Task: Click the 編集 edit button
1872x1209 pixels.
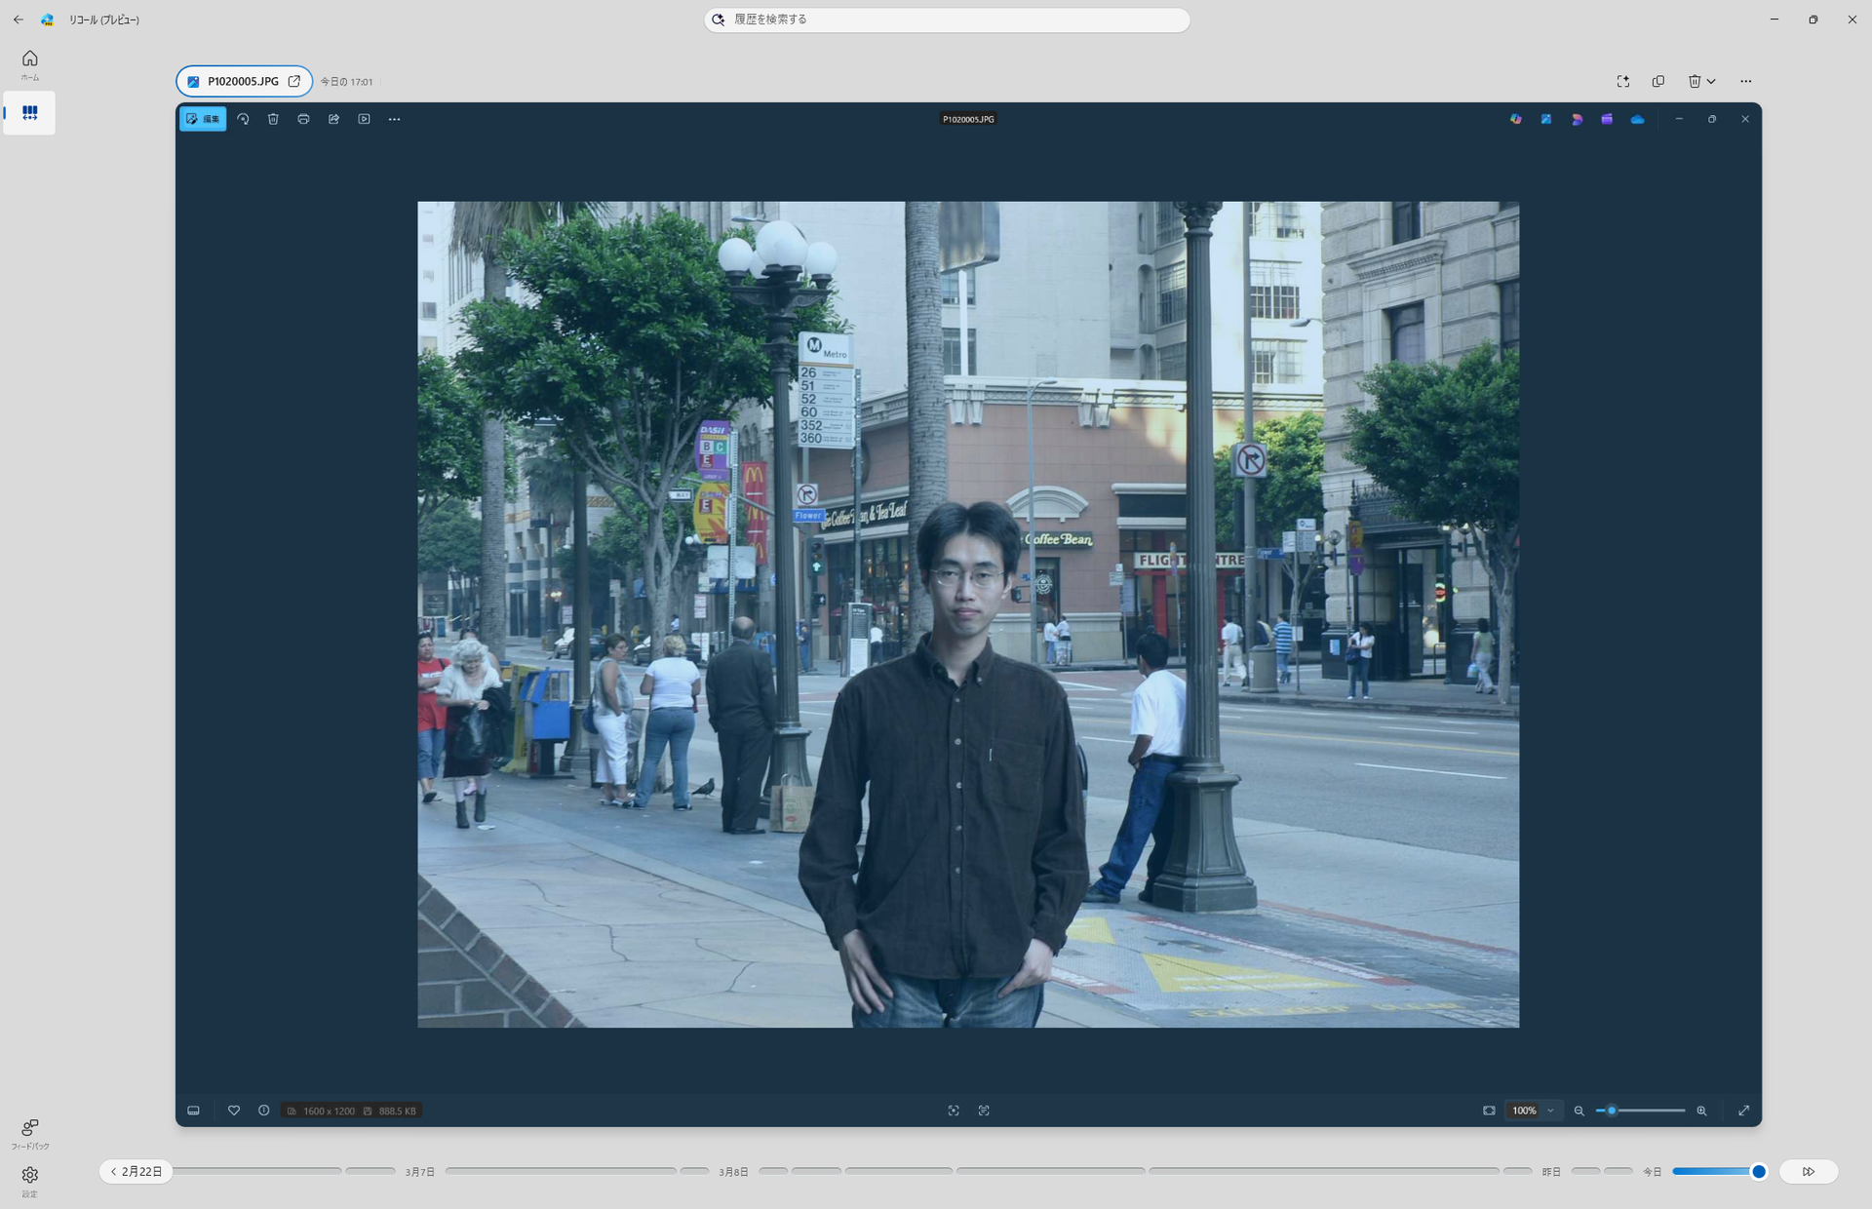Action: [x=203, y=119]
